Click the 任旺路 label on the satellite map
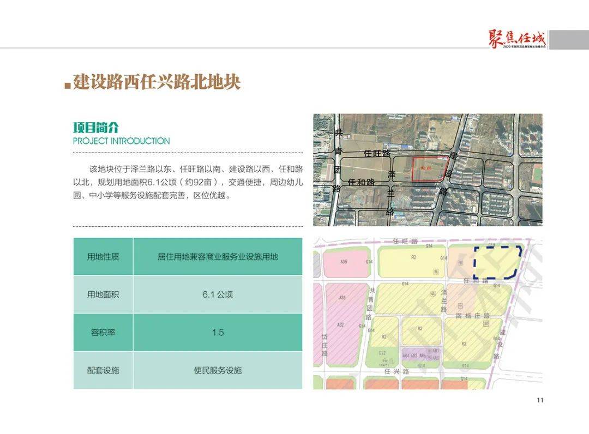This screenshot has width=589, height=434. coord(377,153)
